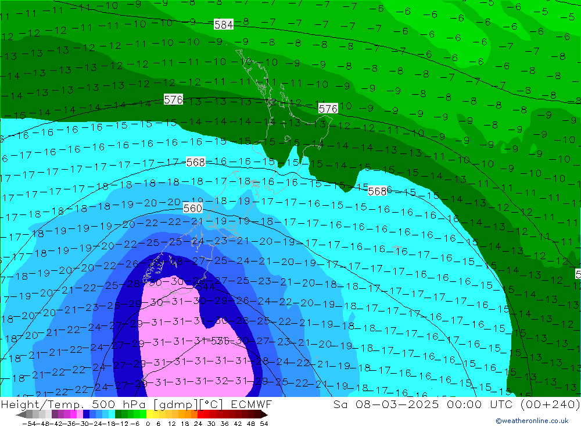Viewport: 581px width, 426px height.
Task: Pick the yellow legend swatch at 0
Action: click(x=150, y=414)
